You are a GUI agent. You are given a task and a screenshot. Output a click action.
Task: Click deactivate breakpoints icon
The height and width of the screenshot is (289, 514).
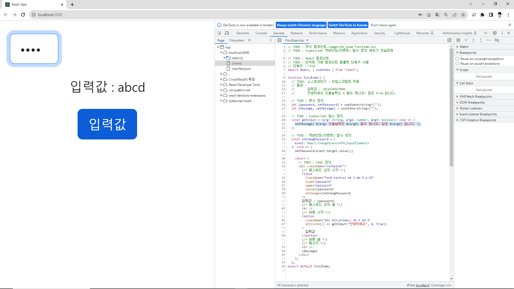pos(497,40)
